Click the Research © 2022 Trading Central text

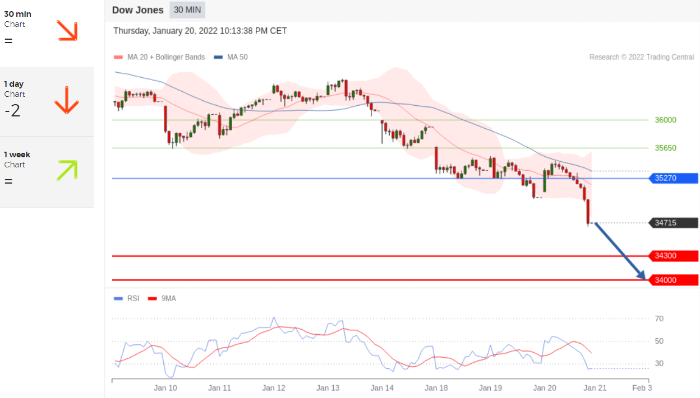point(642,57)
